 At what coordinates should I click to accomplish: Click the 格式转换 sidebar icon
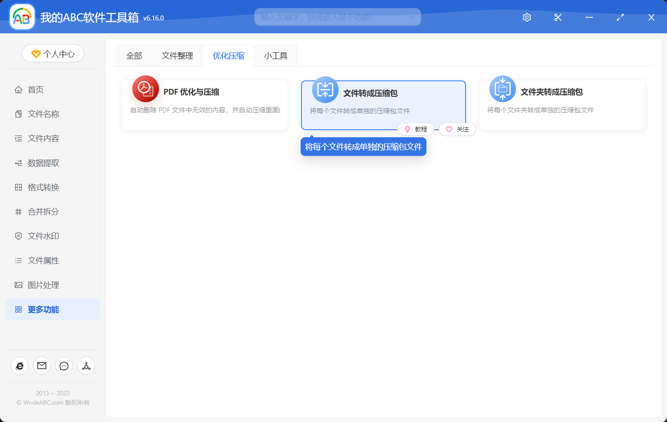click(x=18, y=187)
